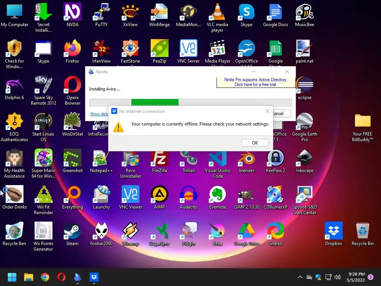Launch XnView from the desktop

click(130, 15)
